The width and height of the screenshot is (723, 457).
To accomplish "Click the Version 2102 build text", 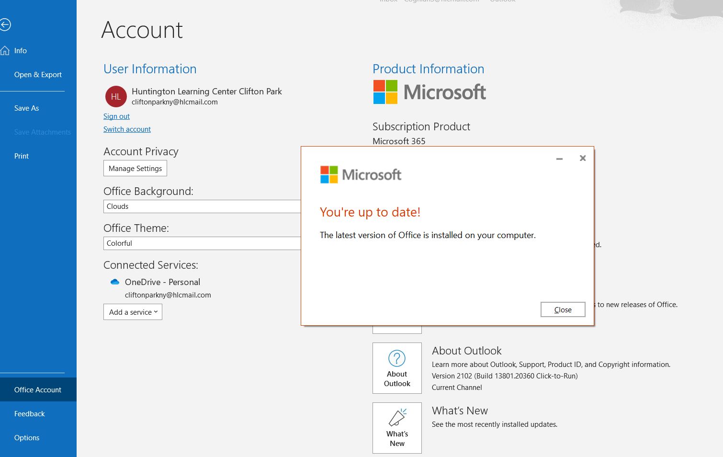I will (505, 376).
